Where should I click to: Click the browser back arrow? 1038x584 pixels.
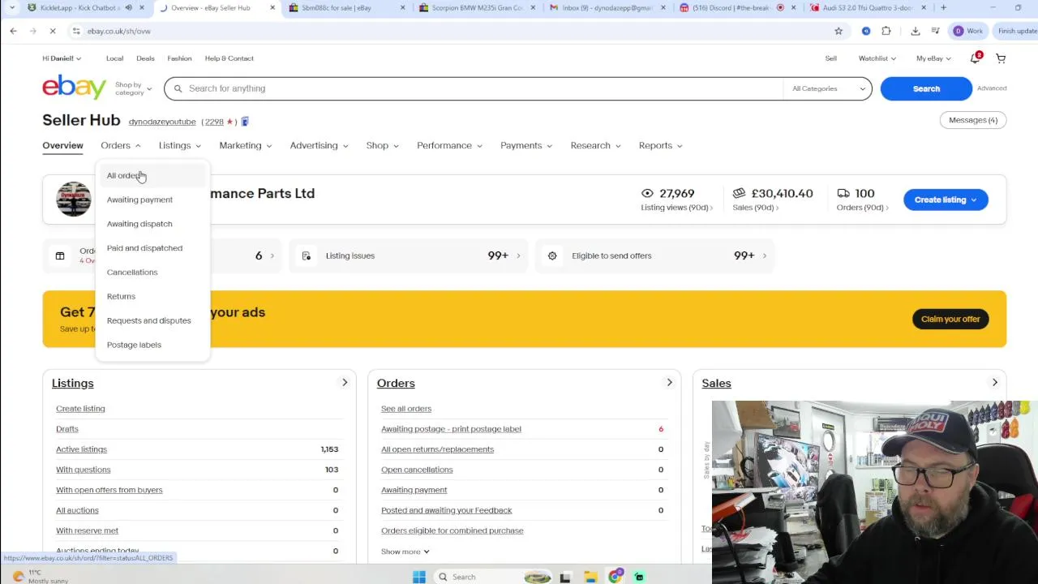(x=13, y=31)
